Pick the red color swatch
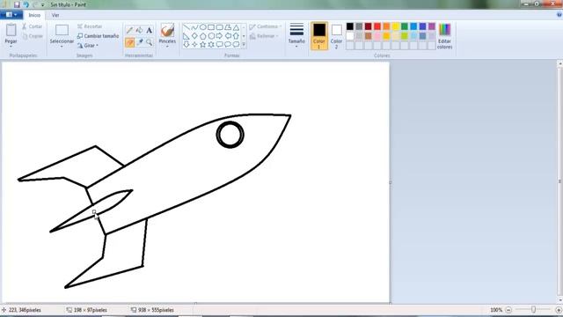 pyautogui.click(x=377, y=26)
